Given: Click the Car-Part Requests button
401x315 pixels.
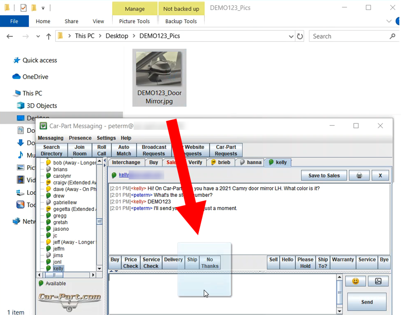Looking at the screenshot, I should [226, 150].
